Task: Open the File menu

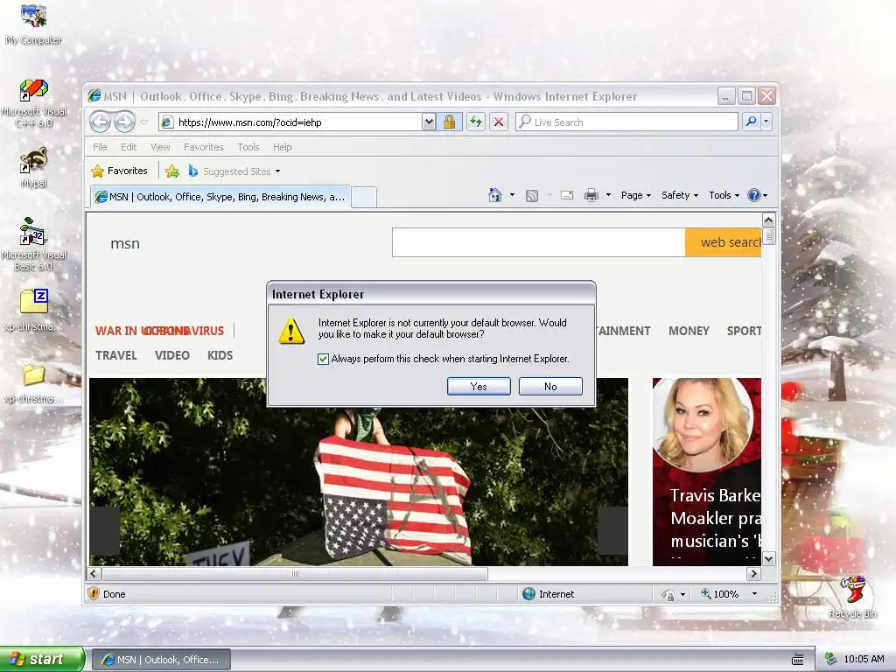Action: (x=100, y=147)
